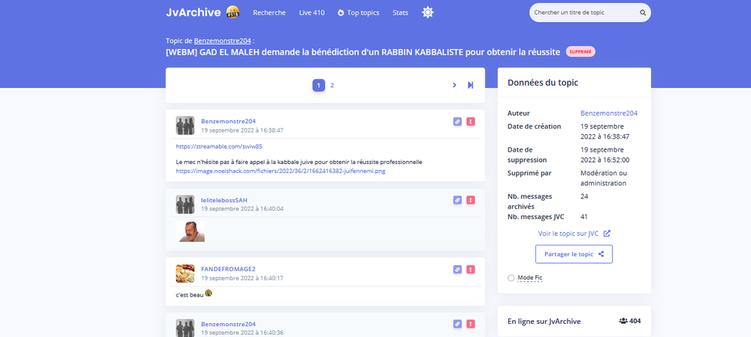The height and width of the screenshot is (337, 751).
Task: Report FANDEFROMAGE2's message with red icon
Action: 471,270
